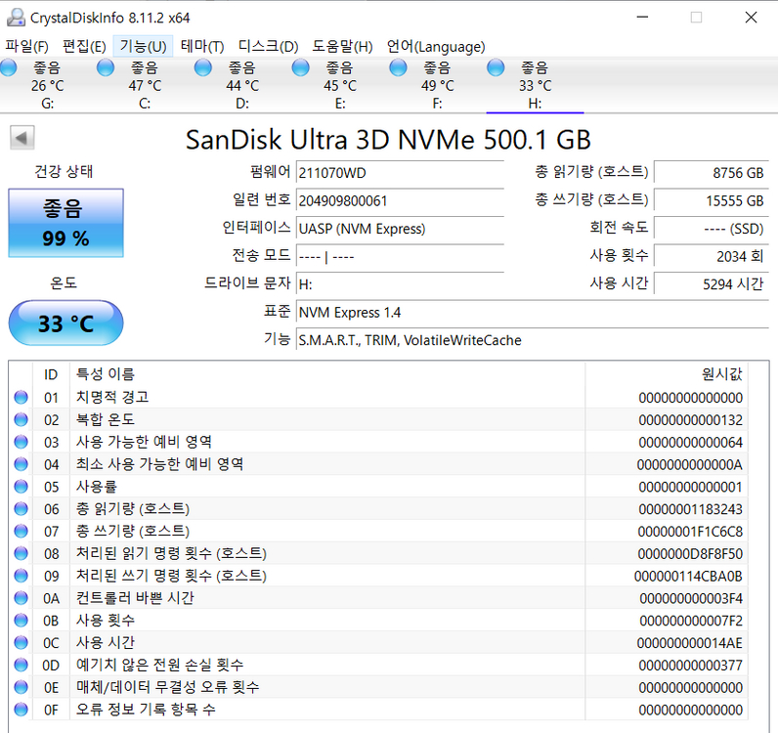Open the 테마(T) menu
Viewport: 778px width, 733px height.
click(202, 46)
